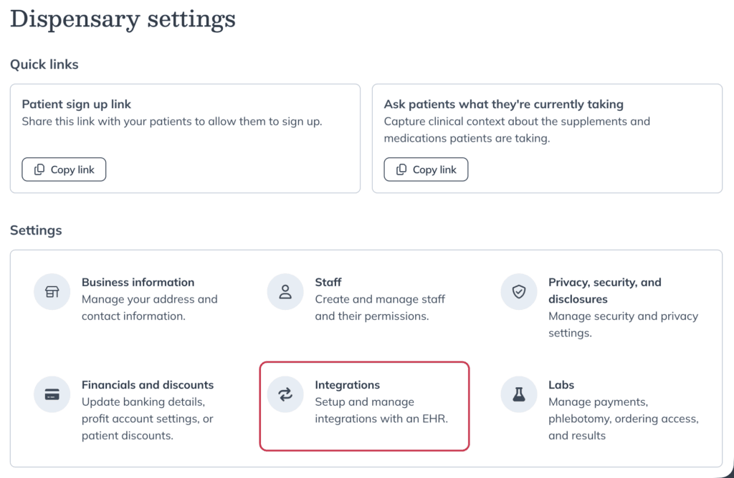Open Business information settings
Screen dimensions: 734x478
pos(138,282)
